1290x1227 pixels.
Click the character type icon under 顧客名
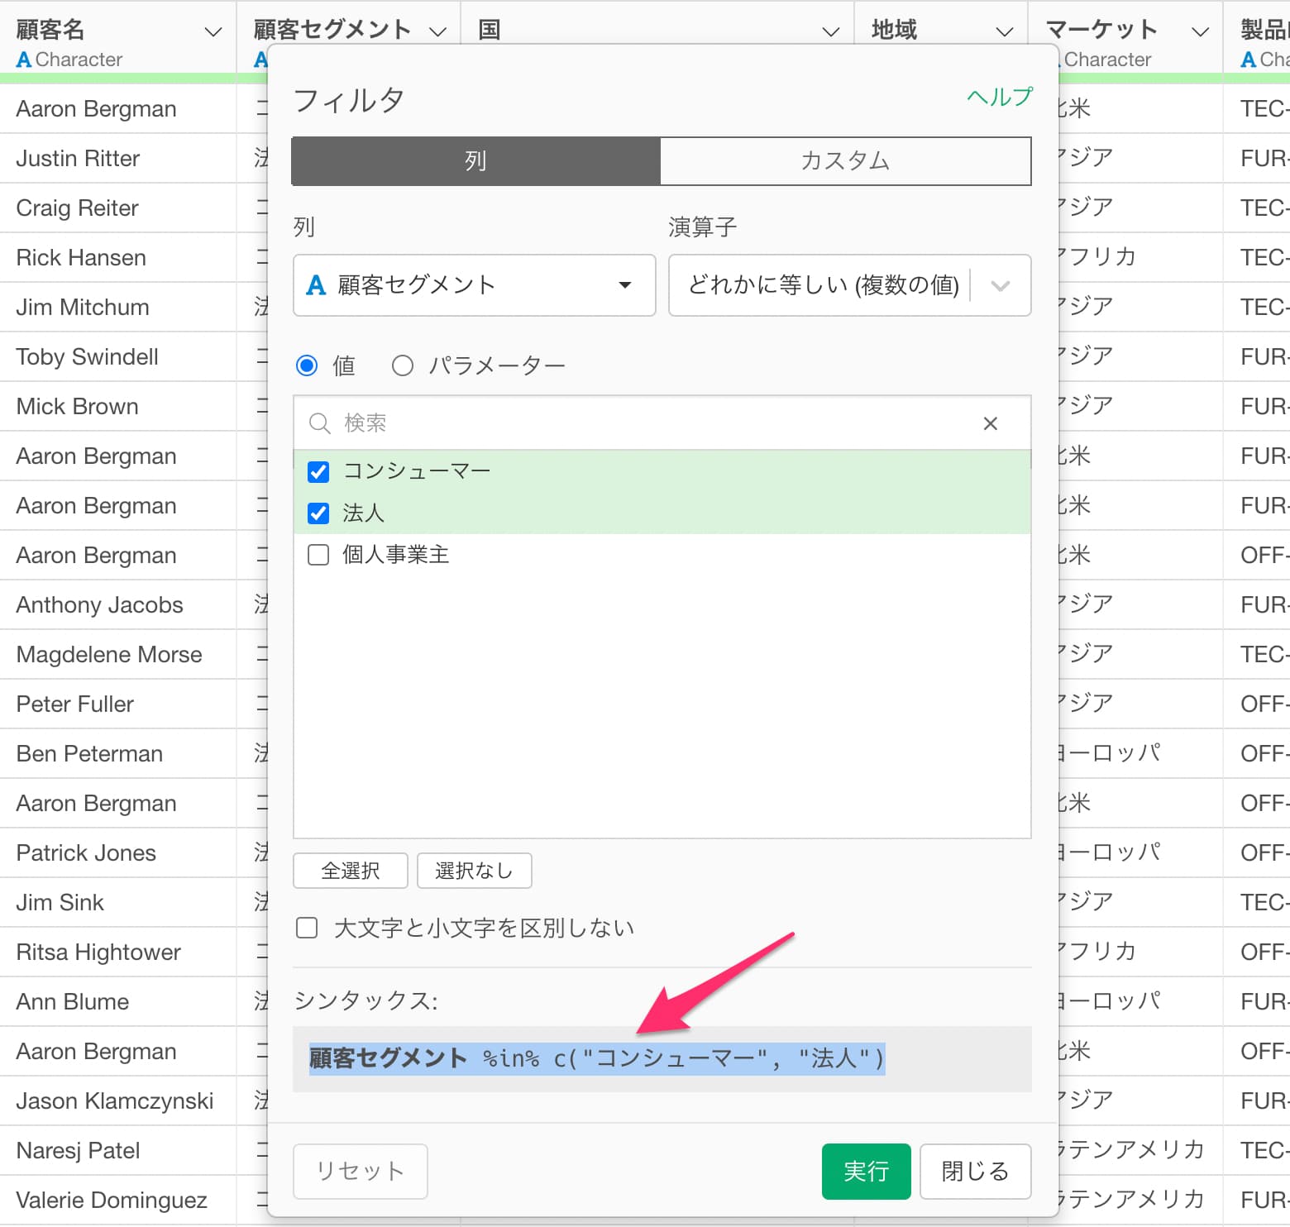24,60
